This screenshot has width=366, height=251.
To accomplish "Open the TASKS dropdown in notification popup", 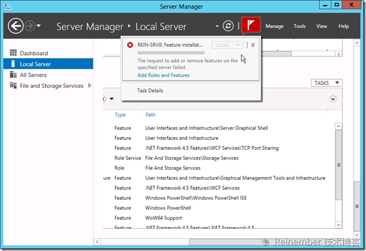I will tap(227, 44).
